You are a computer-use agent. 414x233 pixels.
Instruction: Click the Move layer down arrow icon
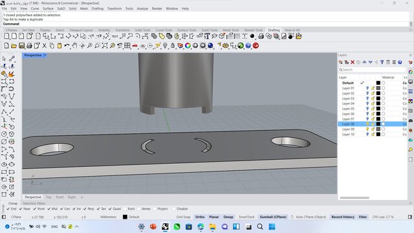pos(371,62)
